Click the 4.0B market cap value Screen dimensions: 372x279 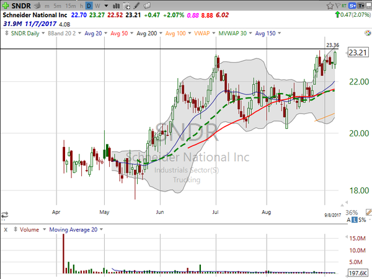(64, 24)
